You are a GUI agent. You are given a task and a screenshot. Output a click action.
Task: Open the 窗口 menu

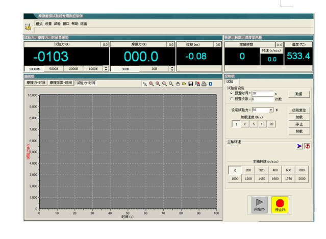point(66,23)
